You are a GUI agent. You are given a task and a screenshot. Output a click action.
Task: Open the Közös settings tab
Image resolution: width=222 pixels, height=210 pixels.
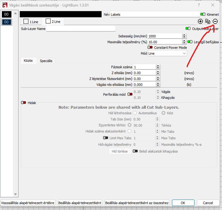click(x=28, y=61)
